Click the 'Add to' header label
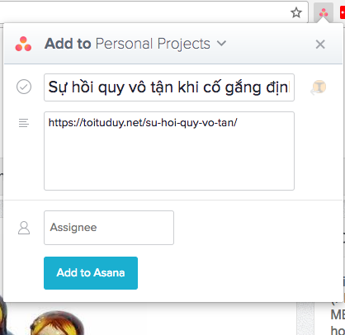The height and width of the screenshot is (335, 345). click(68, 44)
